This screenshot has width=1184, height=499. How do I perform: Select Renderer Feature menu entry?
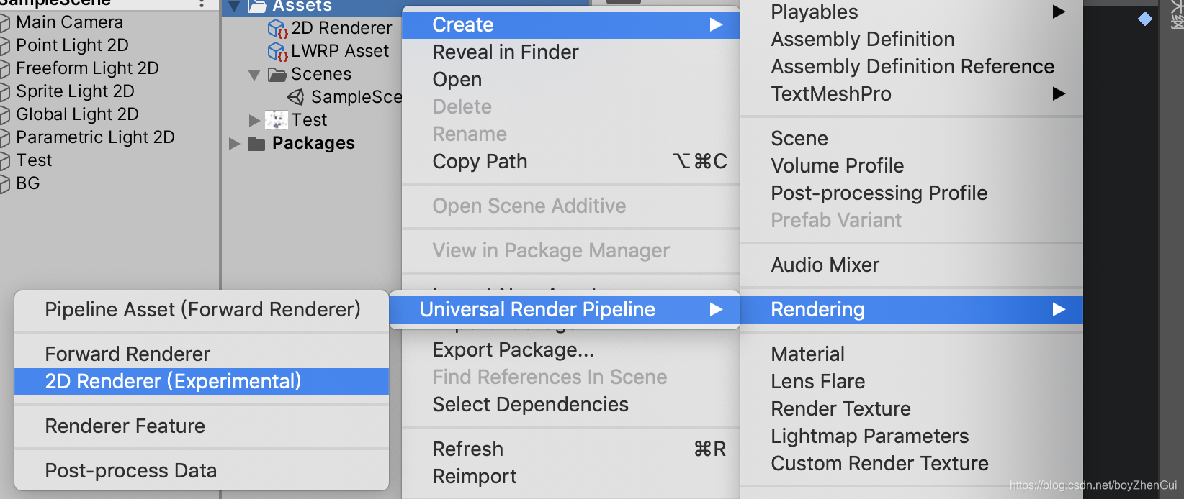tap(202, 426)
